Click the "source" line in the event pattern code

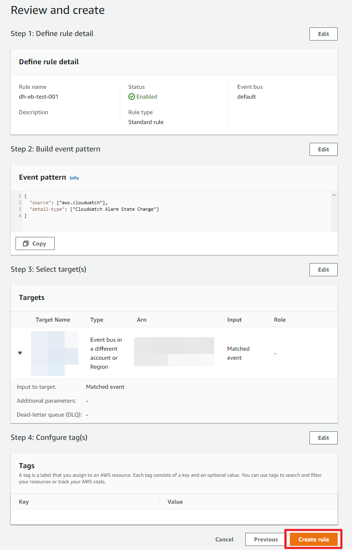pos(68,203)
